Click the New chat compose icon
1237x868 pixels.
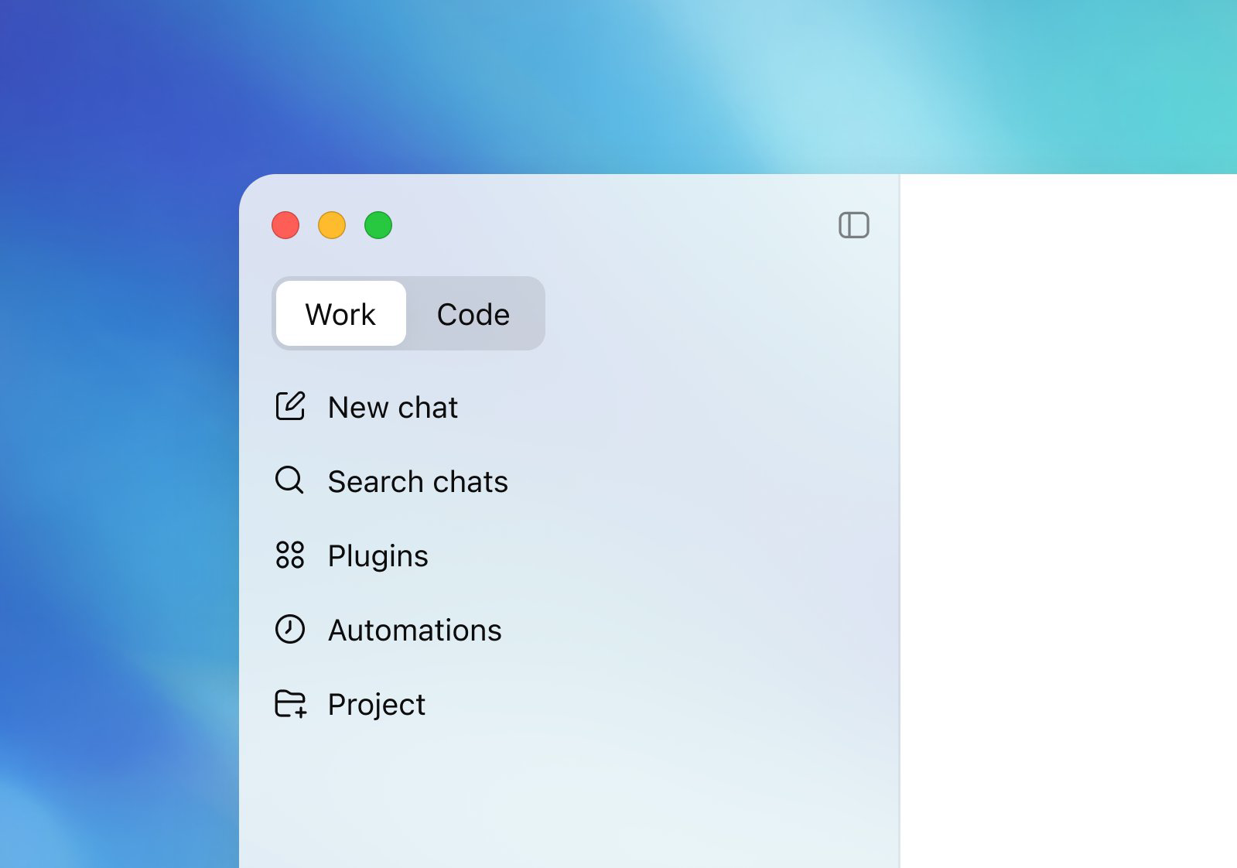pos(290,406)
